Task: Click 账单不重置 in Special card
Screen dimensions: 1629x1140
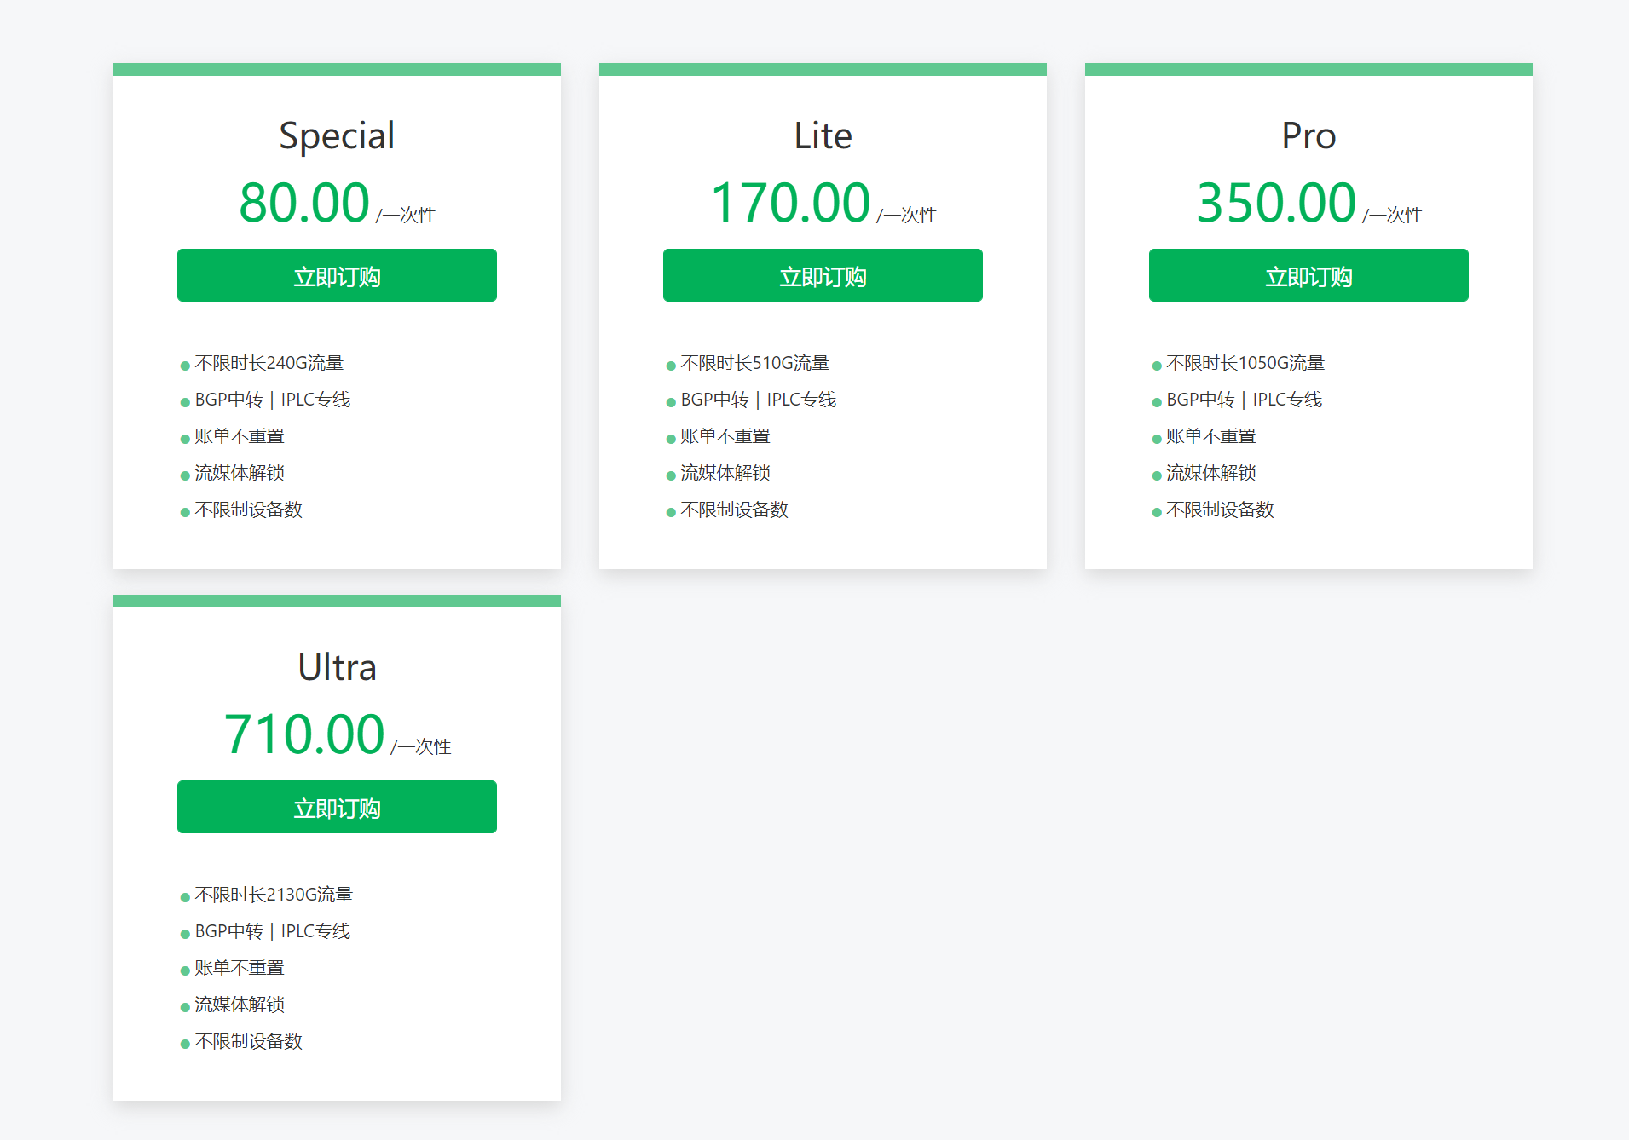Action: 240,436
